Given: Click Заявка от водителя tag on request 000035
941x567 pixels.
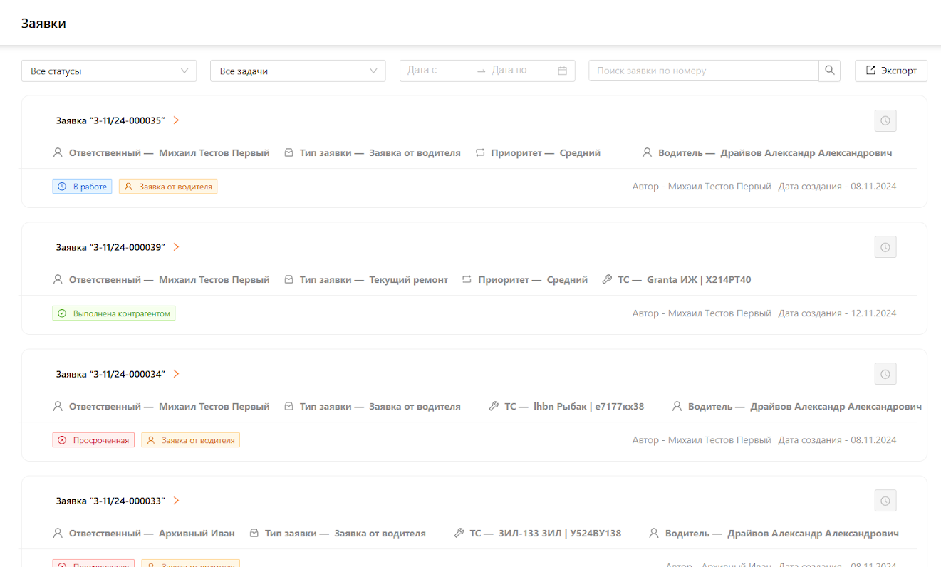Looking at the screenshot, I should [168, 187].
